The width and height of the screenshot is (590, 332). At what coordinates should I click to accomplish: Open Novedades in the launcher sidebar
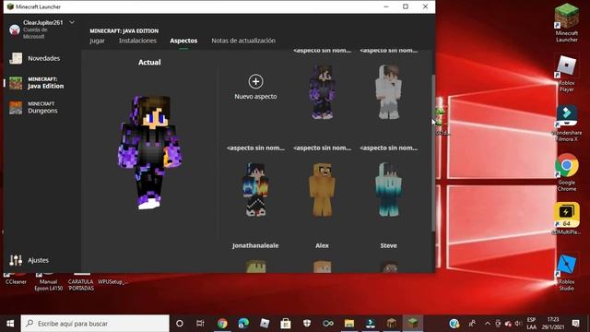click(x=35, y=58)
